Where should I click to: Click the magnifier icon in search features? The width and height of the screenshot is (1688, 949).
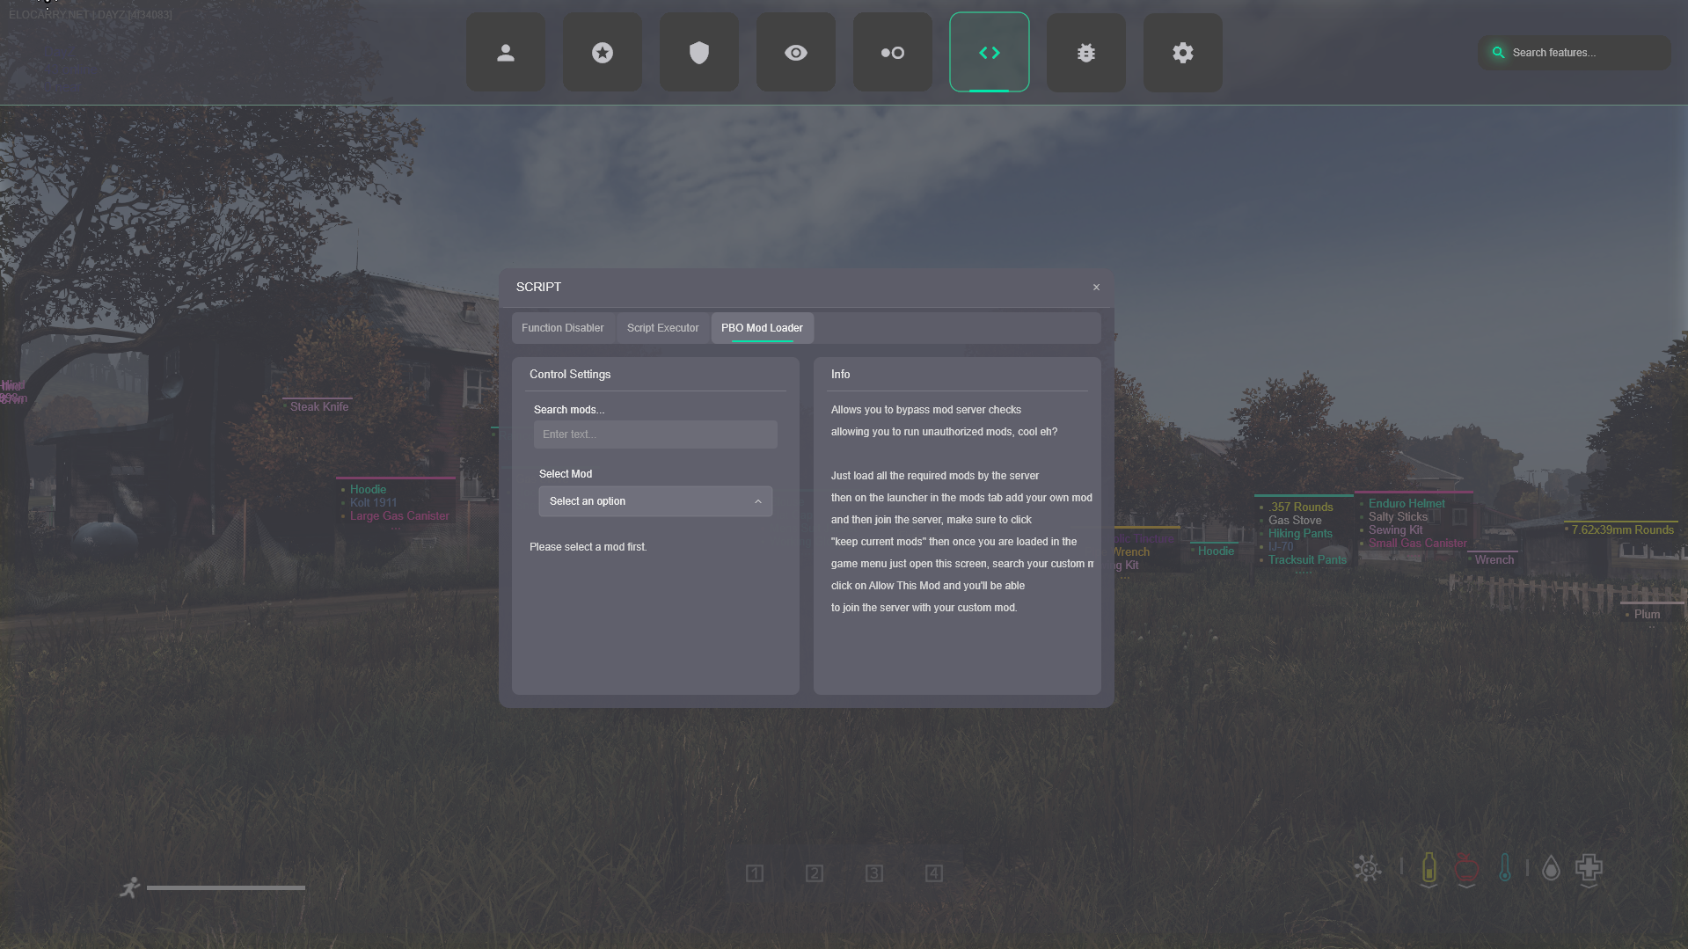pyautogui.click(x=1498, y=53)
